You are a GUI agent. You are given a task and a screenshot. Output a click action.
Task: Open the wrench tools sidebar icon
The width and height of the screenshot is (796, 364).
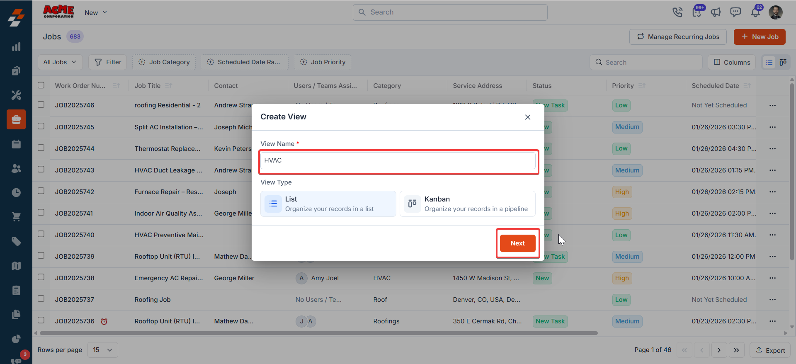pos(16,95)
